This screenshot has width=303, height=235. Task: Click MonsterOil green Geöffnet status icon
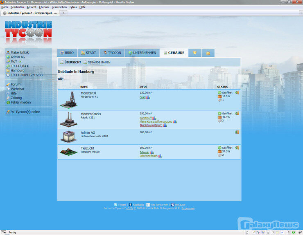pyautogui.click(x=219, y=93)
